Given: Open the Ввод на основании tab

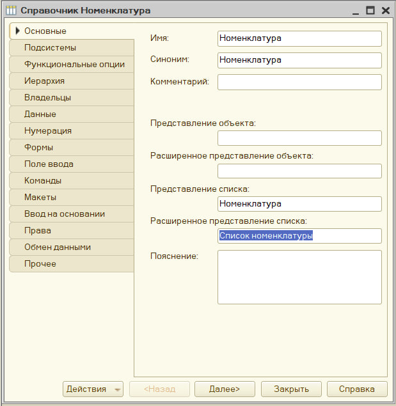Looking at the screenshot, I should click(x=72, y=214).
